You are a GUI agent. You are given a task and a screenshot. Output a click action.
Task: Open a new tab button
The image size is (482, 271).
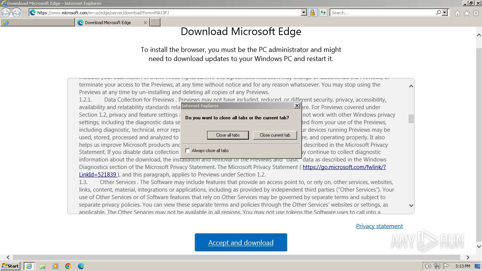tap(155, 23)
